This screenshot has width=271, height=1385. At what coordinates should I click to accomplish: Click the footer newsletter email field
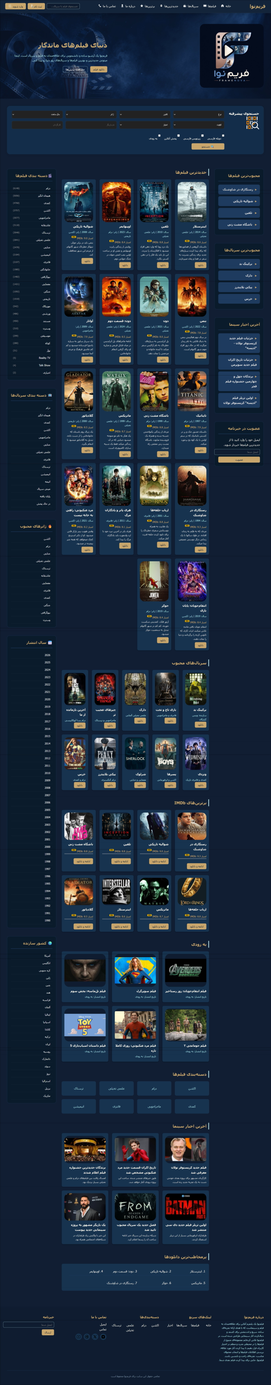28,1325
